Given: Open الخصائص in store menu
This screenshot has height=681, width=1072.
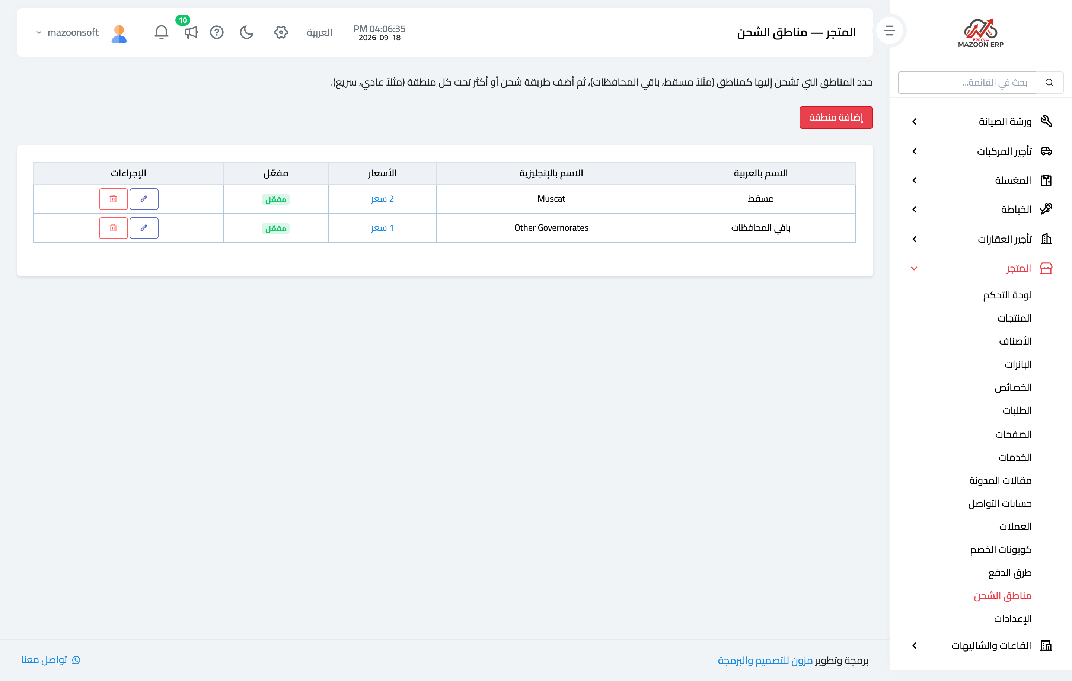Looking at the screenshot, I should tap(1013, 388).
